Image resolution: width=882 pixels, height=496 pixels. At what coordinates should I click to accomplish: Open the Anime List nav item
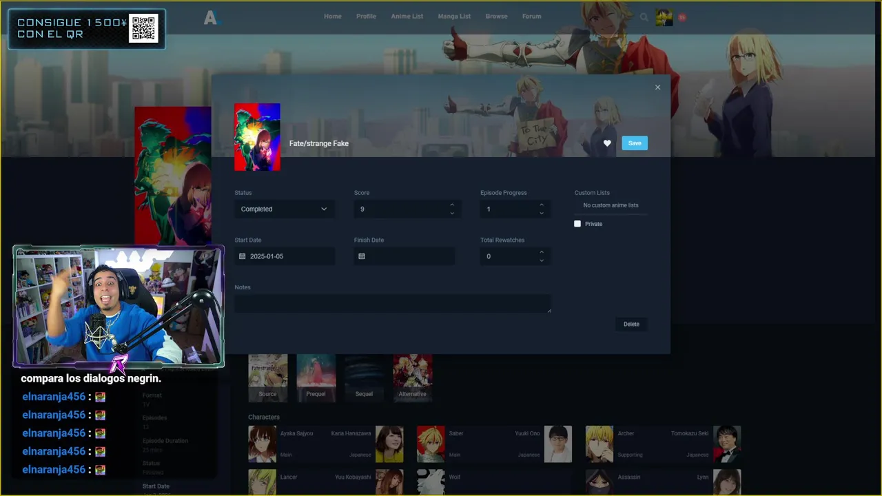point(407,17)
